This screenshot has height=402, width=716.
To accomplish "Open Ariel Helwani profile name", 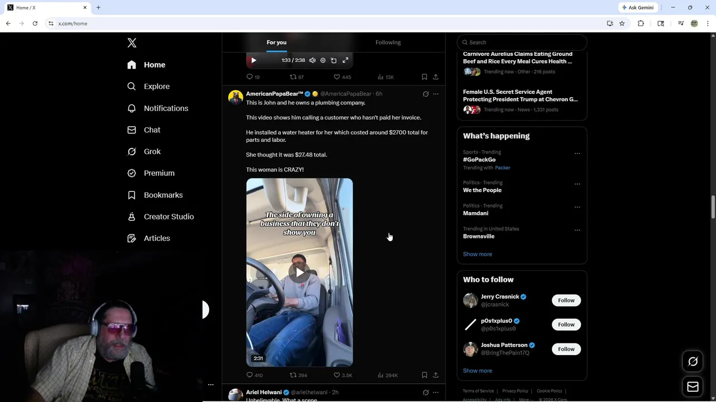I will [x=264, y=393].
